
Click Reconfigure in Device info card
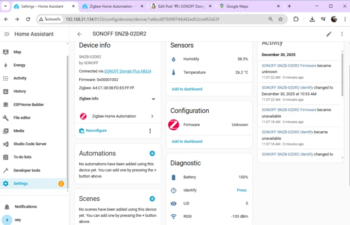pyautogui.click(x=96, y=131)
